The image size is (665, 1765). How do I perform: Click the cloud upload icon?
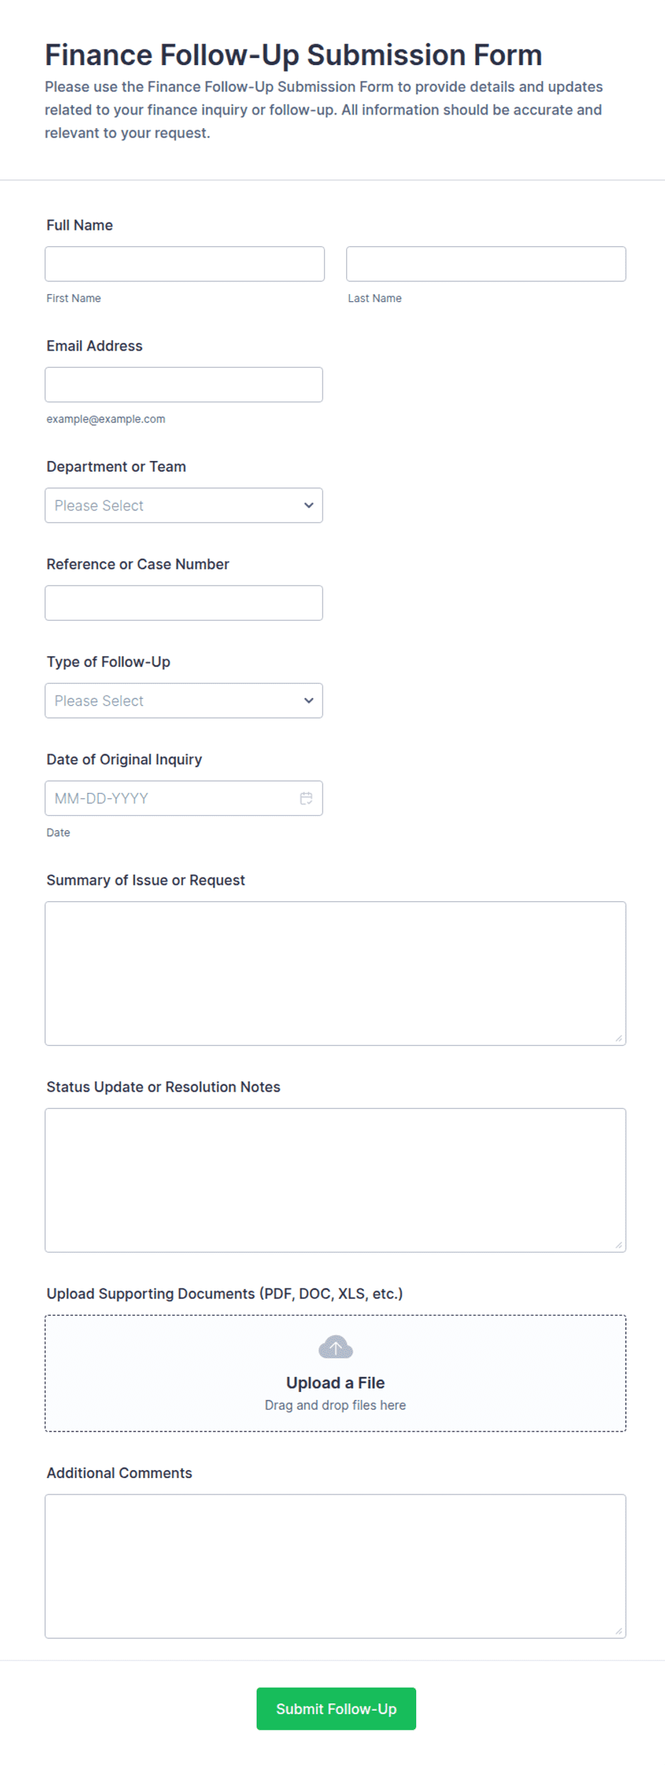click(335, 1347)
